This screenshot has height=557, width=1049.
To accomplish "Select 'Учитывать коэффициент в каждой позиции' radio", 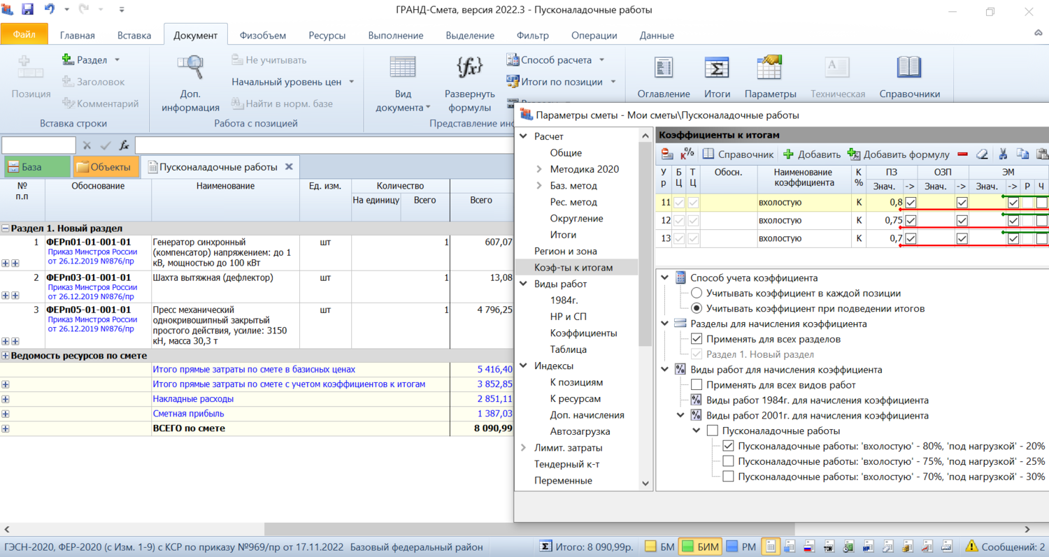I will [697, 294].
